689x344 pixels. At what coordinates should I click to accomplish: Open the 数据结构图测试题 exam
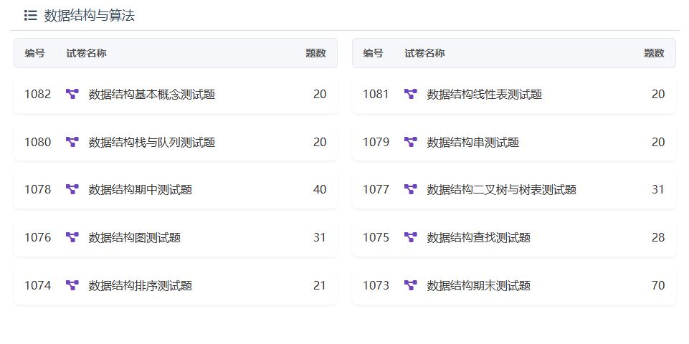(135, 238)
